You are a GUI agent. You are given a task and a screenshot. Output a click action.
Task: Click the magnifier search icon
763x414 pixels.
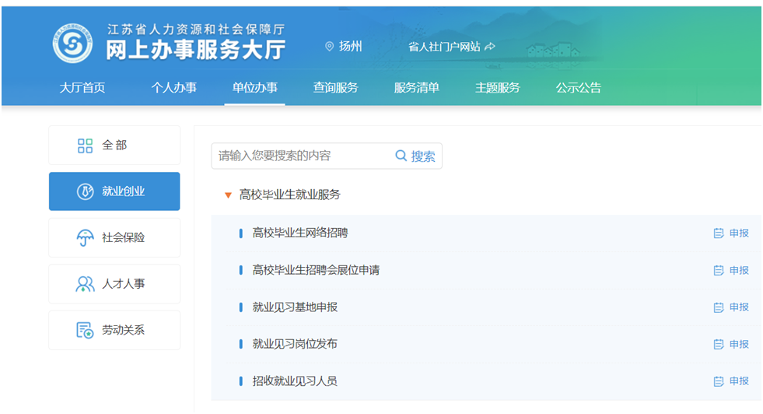[401, 156]
